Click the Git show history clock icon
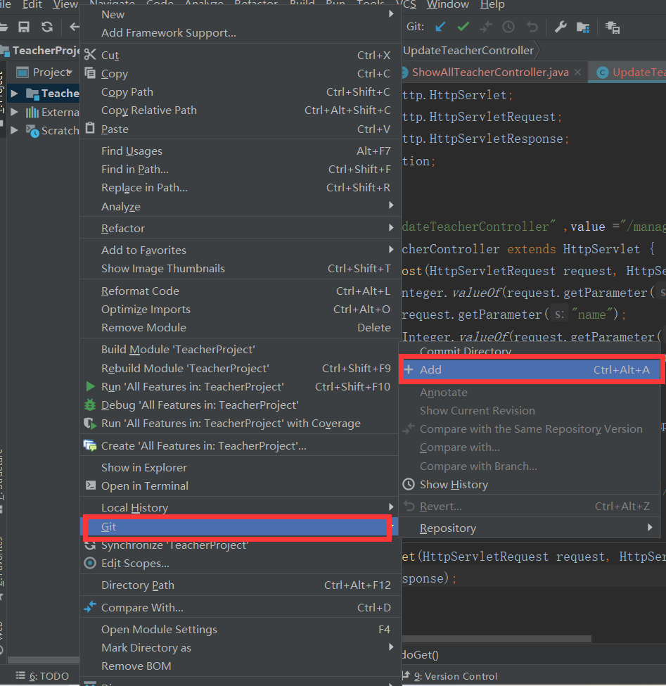The height and width of the screenshot is (686, 666). pos(508,27)
